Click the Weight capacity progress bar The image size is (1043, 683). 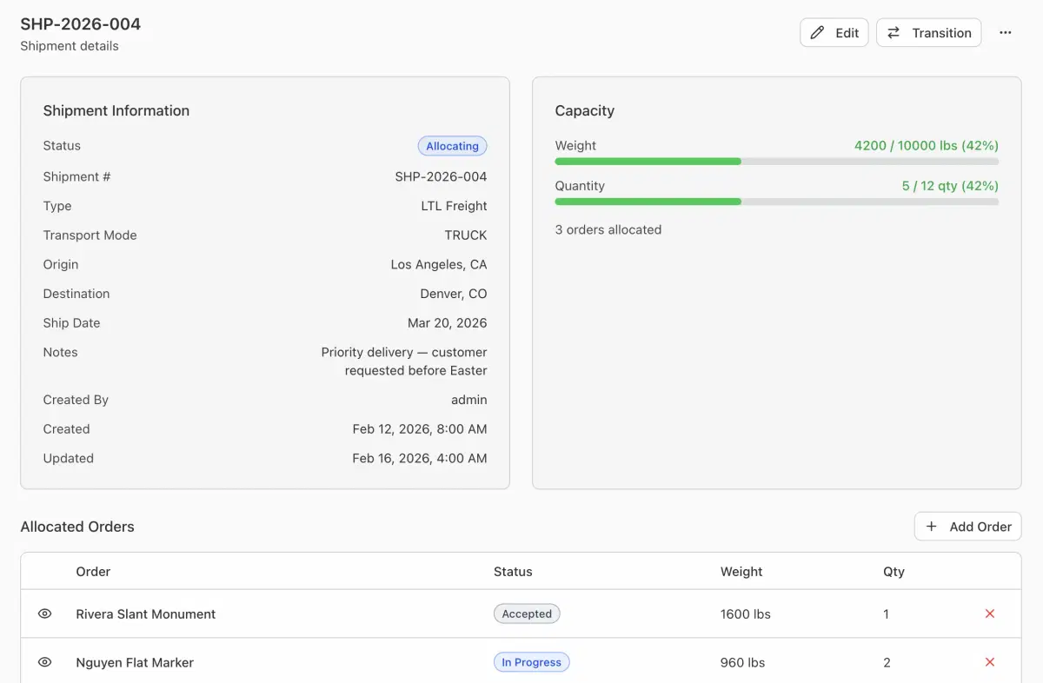tap(776, 162)
